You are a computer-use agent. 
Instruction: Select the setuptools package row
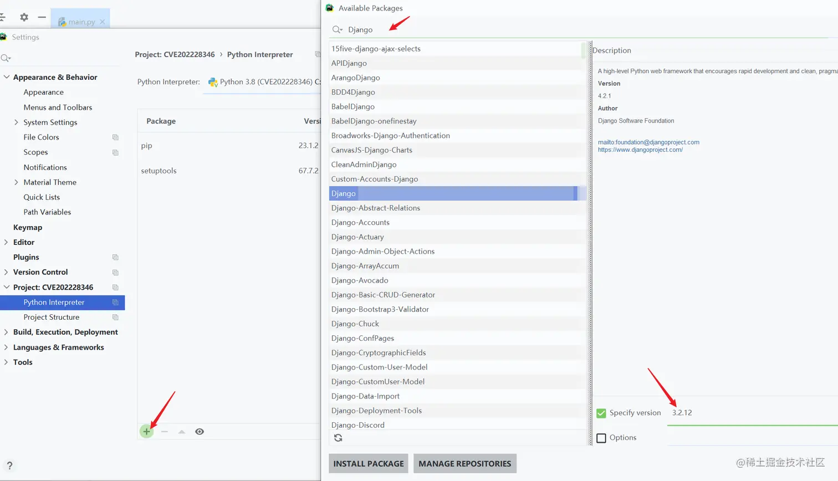coord(229,171)
